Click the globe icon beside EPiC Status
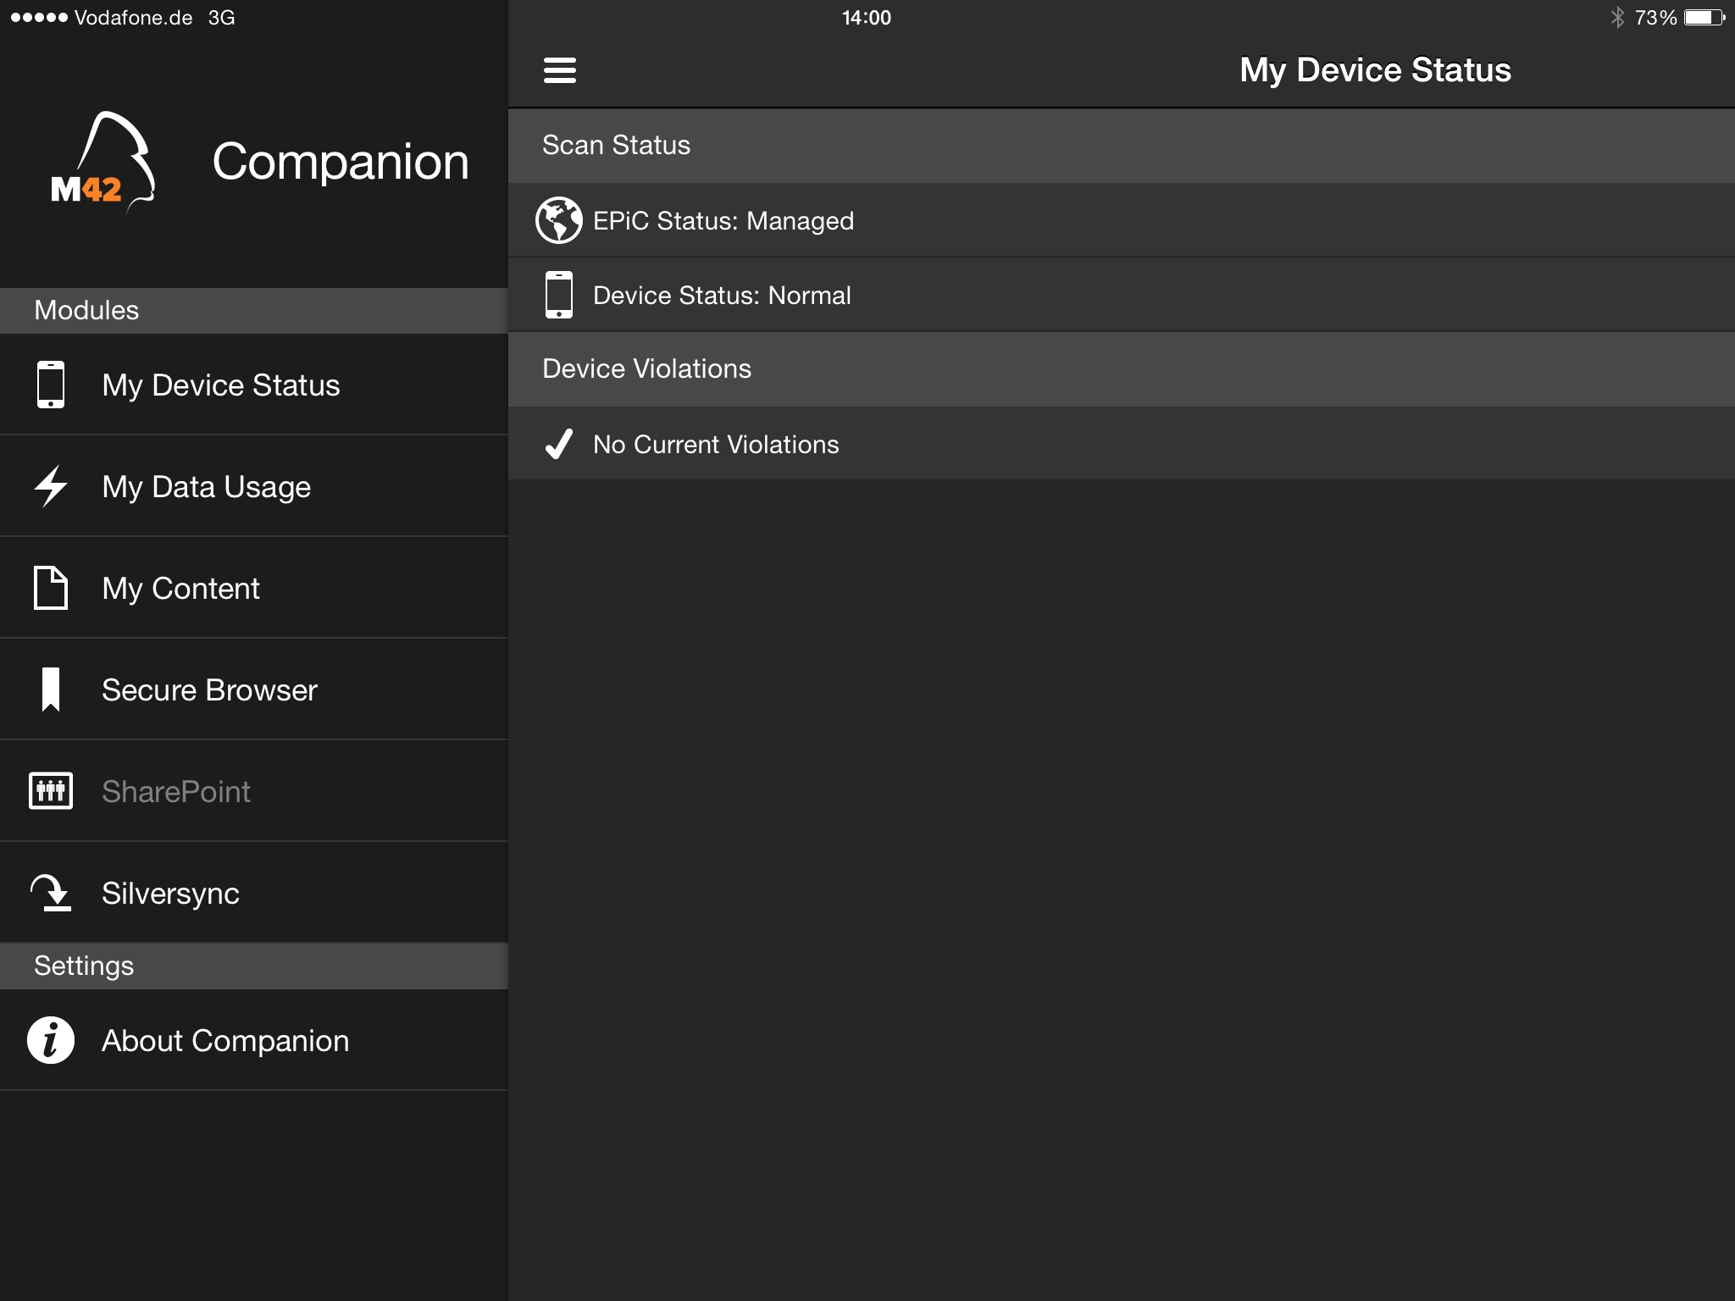This screenshot has height=1301, width=1735. pyautogui.click(x=559, y=220)
